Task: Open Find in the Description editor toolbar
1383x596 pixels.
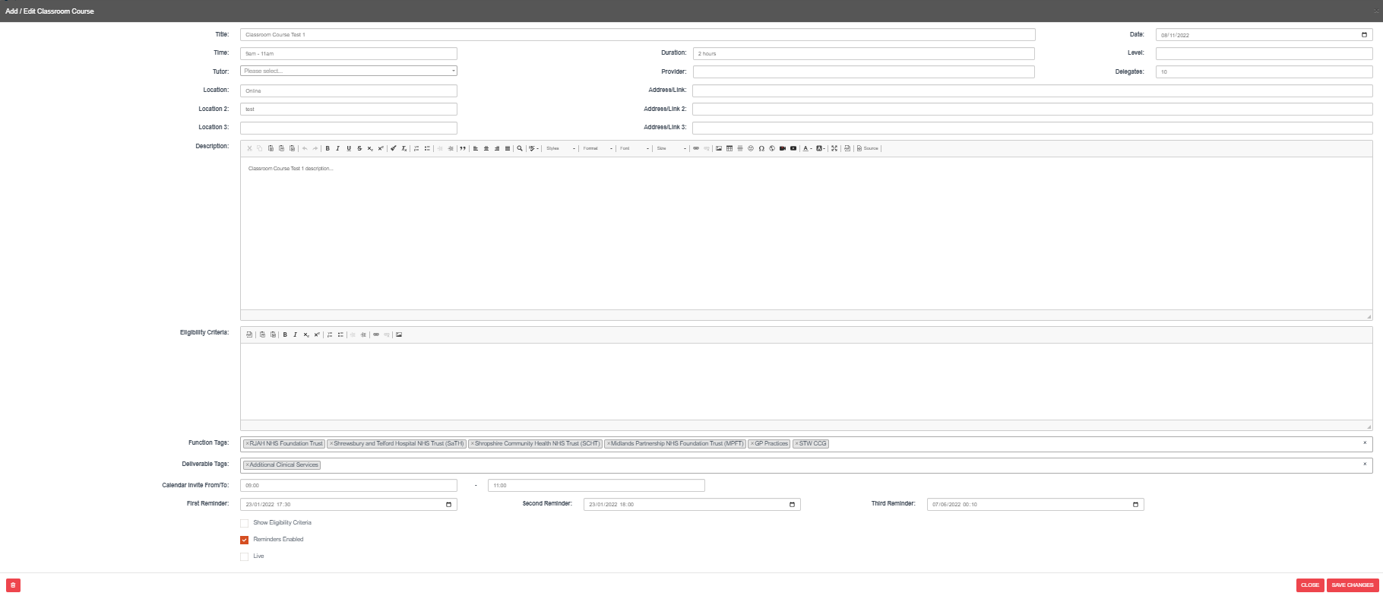Action: 520,149
